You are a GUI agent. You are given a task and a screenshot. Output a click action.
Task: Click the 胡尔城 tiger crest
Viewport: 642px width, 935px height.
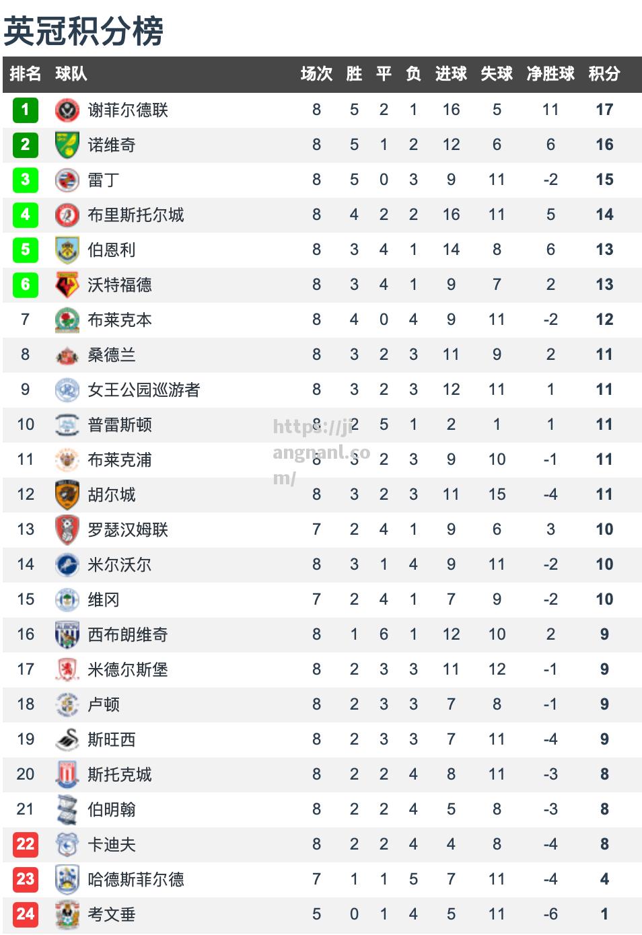tap(67, 494)
